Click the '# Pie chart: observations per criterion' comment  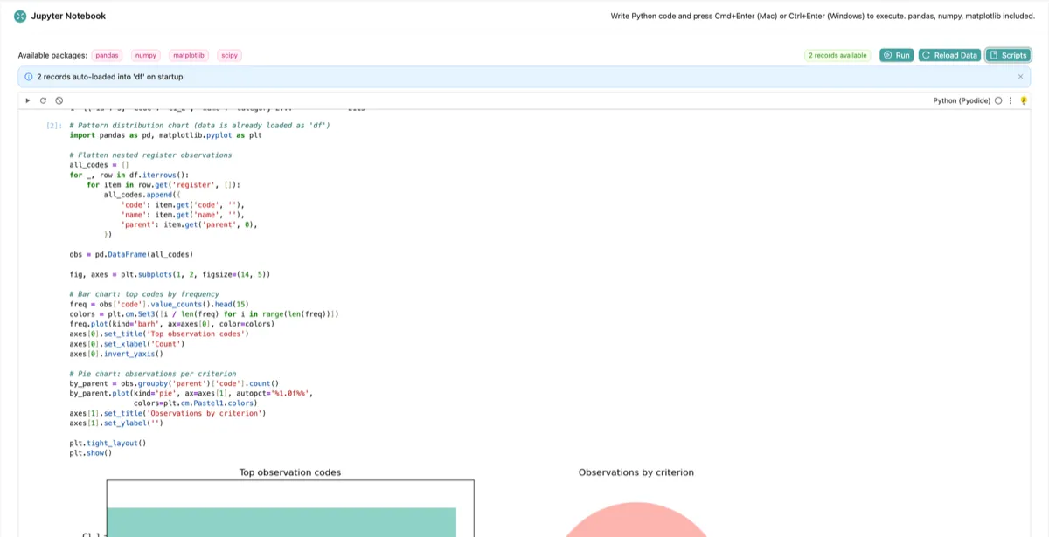(153, 374)
